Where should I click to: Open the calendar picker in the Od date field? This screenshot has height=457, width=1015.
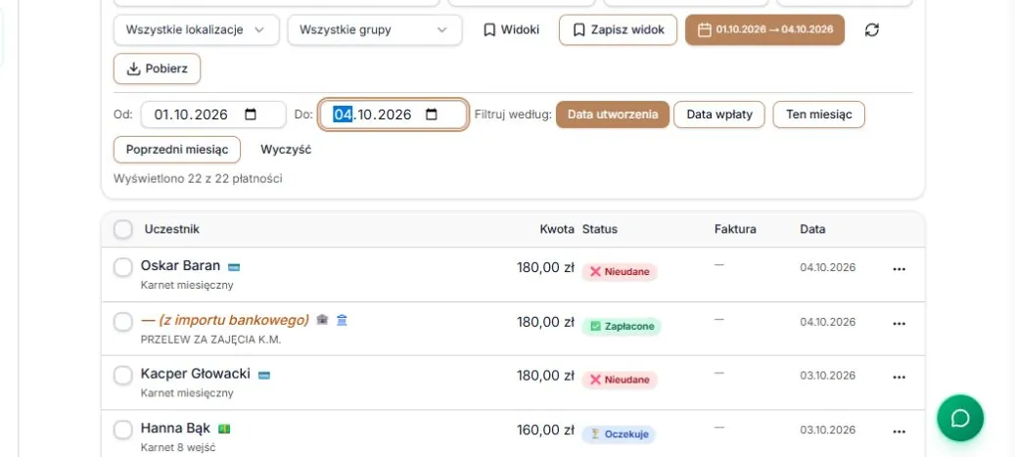coord(251,114)
